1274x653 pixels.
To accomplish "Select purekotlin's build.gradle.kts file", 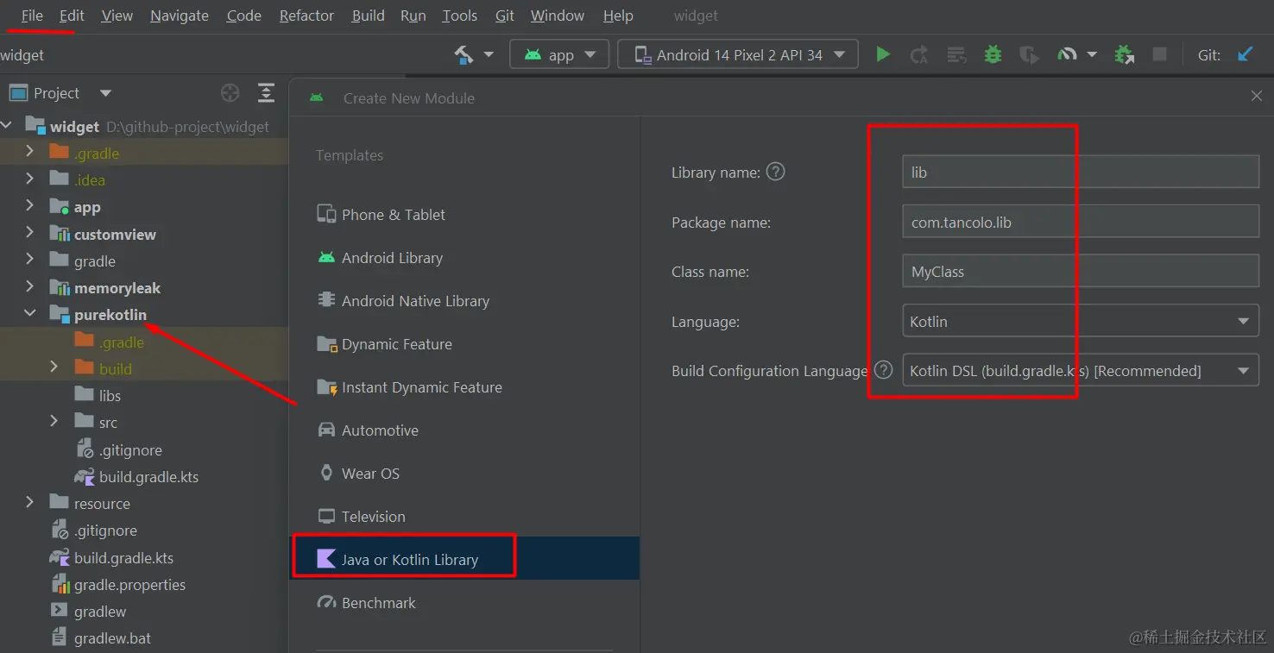I will tap(148, 476).
